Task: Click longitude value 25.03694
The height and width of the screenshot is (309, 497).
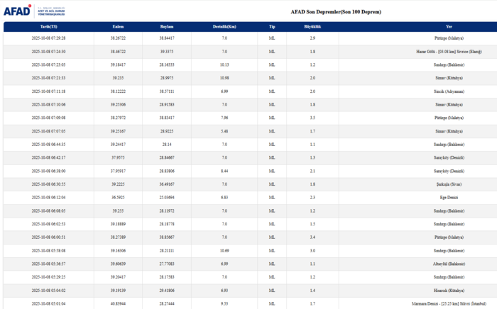Action: tap(167, 197)
